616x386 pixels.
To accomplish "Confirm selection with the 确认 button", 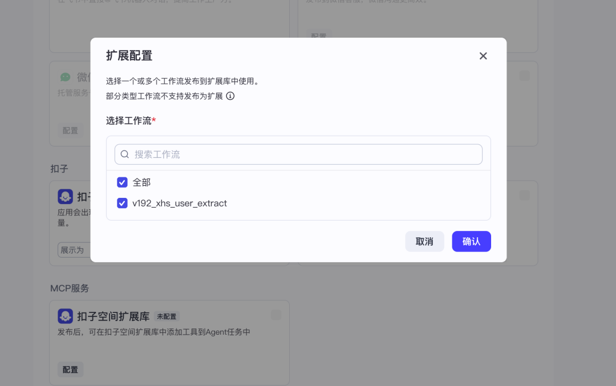I will pos(471,241).
